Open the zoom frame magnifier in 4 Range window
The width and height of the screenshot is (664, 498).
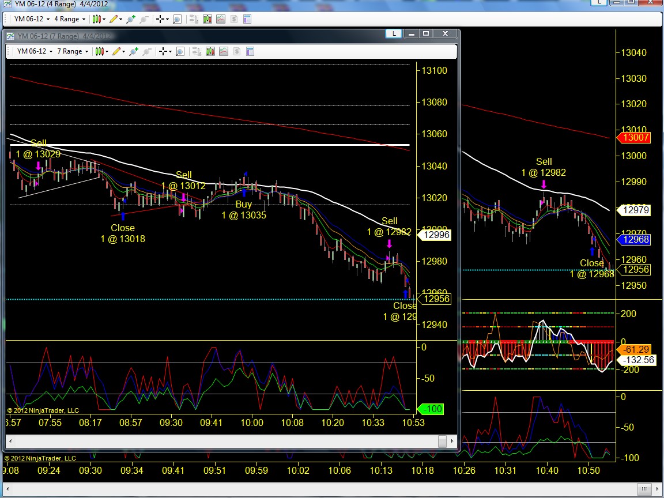(x=178, y=19)
